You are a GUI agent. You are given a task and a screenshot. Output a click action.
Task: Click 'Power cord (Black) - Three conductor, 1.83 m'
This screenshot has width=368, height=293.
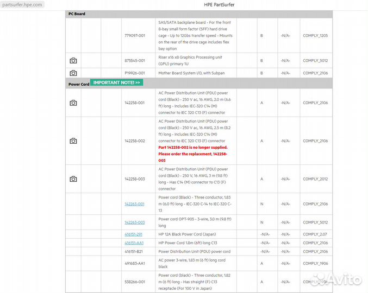coord(195,204)
